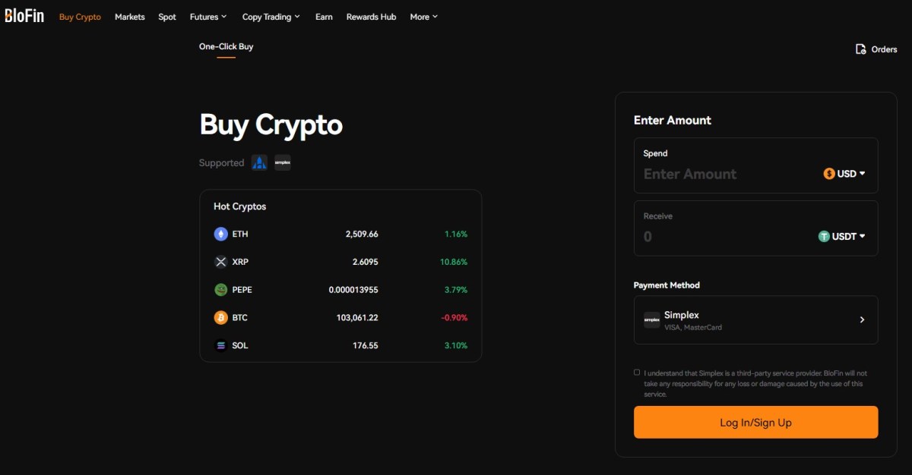Expand the Simplex payment method chevron
Screen dimensions: 912x475
click(862, 320)
